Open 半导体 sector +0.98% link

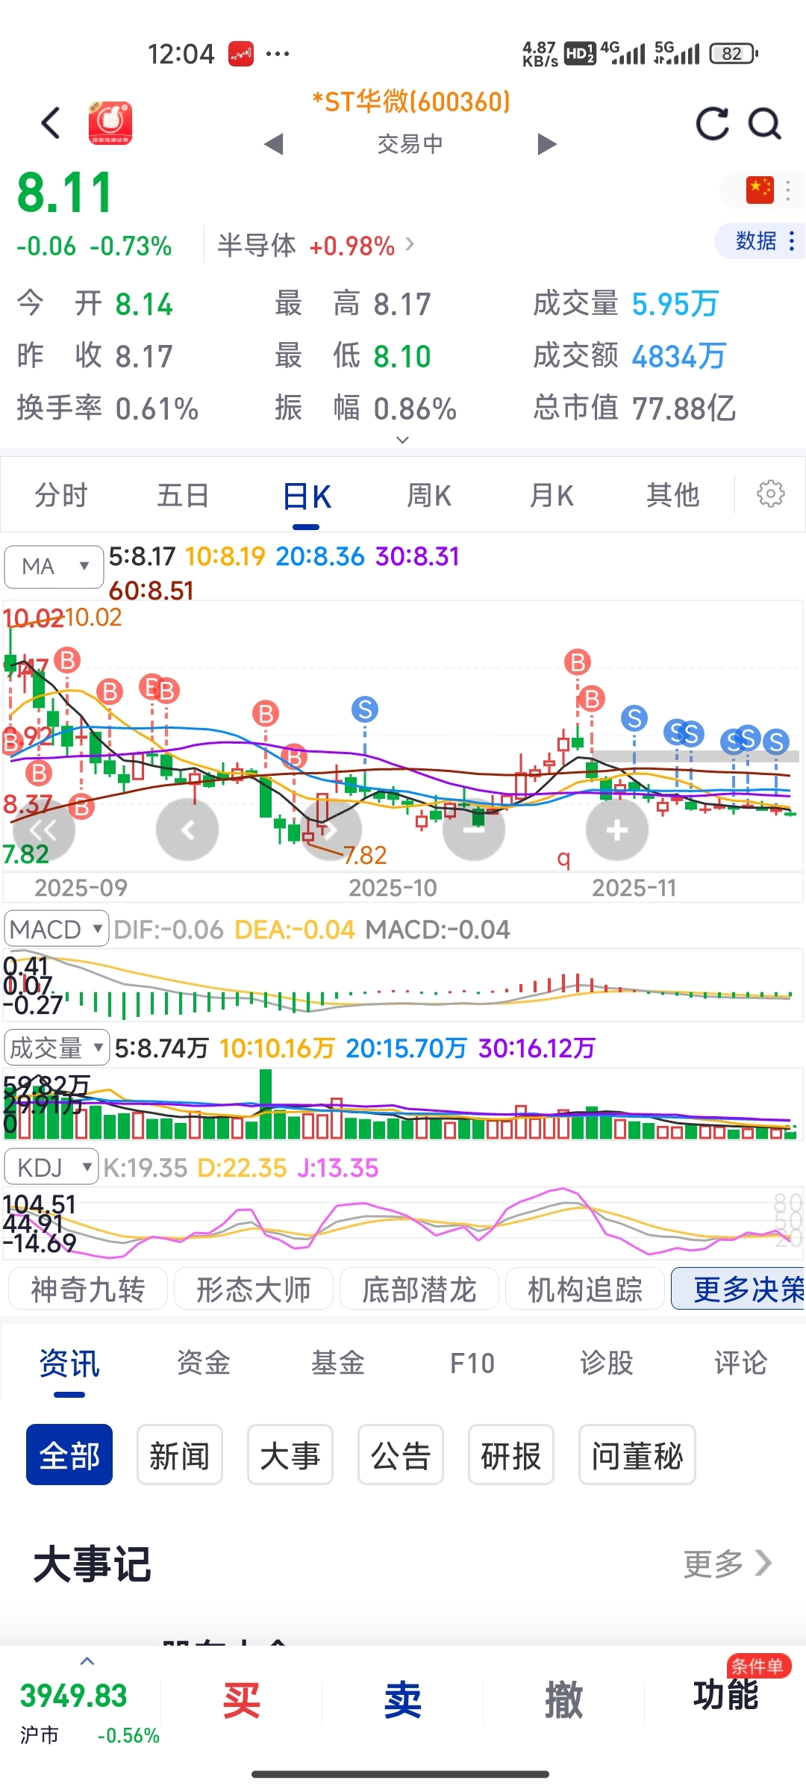point(315,245)
